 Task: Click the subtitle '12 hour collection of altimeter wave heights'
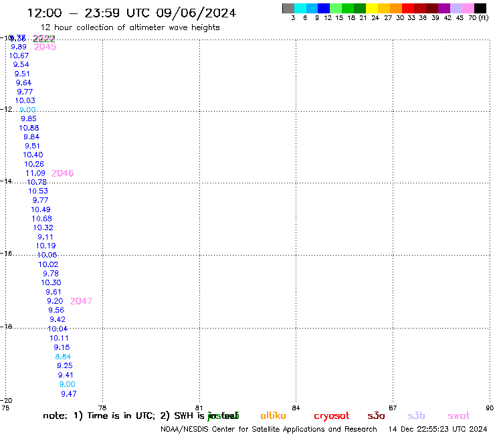(x=130, y=27)
